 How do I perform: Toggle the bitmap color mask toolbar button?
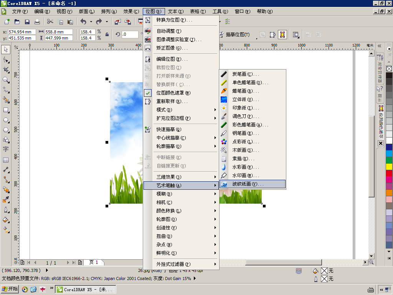coord(282,35)
